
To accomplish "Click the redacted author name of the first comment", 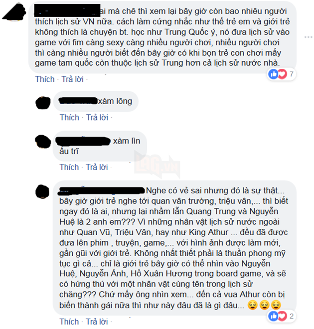I will [x=67, y=10].
